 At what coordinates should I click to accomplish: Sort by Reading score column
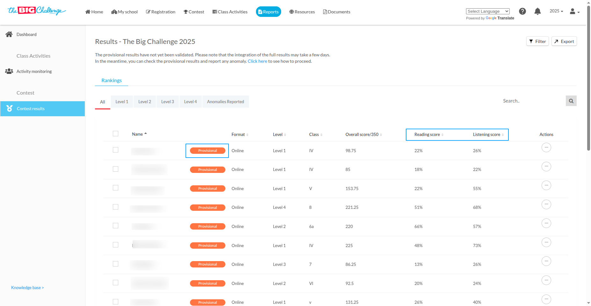point(429,134)
